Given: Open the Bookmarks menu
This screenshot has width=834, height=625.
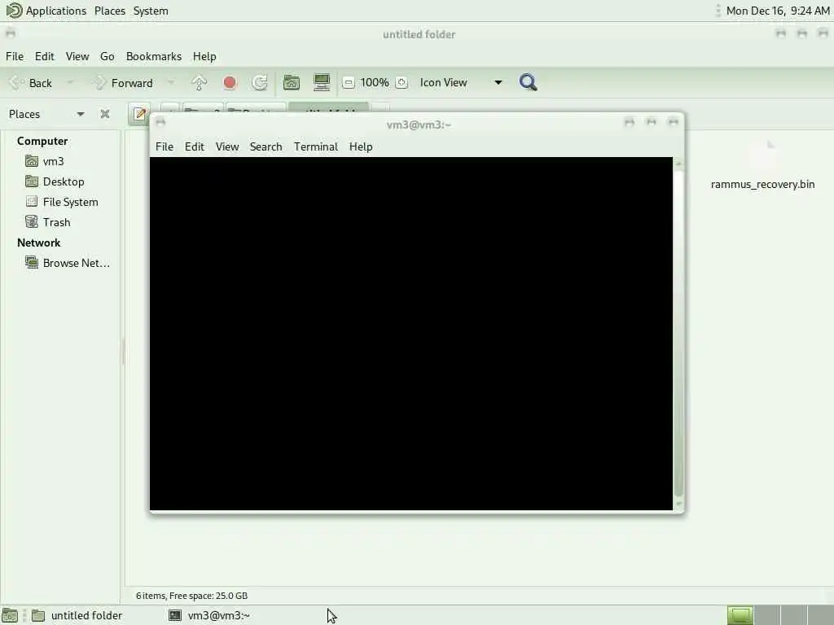Looking at the screenshot, I should (x=154, y=56).
